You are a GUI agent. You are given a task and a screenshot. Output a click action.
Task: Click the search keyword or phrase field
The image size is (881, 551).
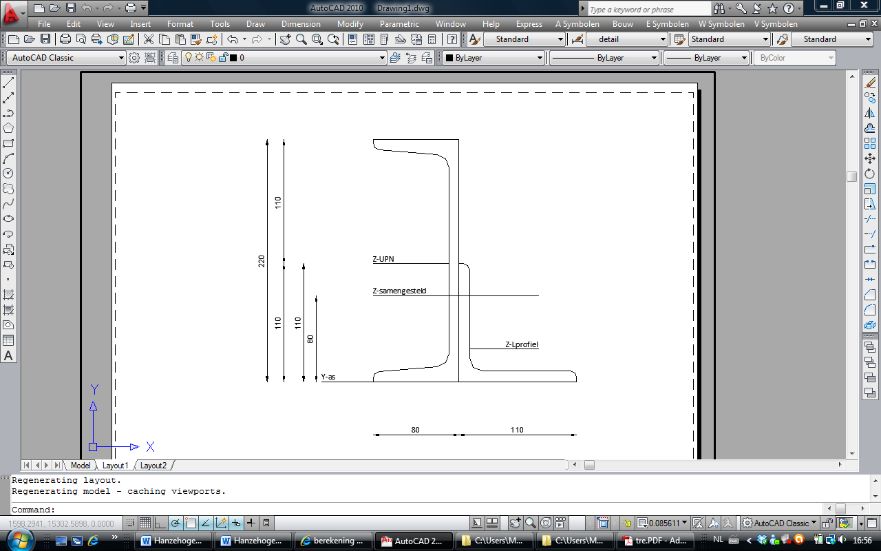(x=648, y=10)
